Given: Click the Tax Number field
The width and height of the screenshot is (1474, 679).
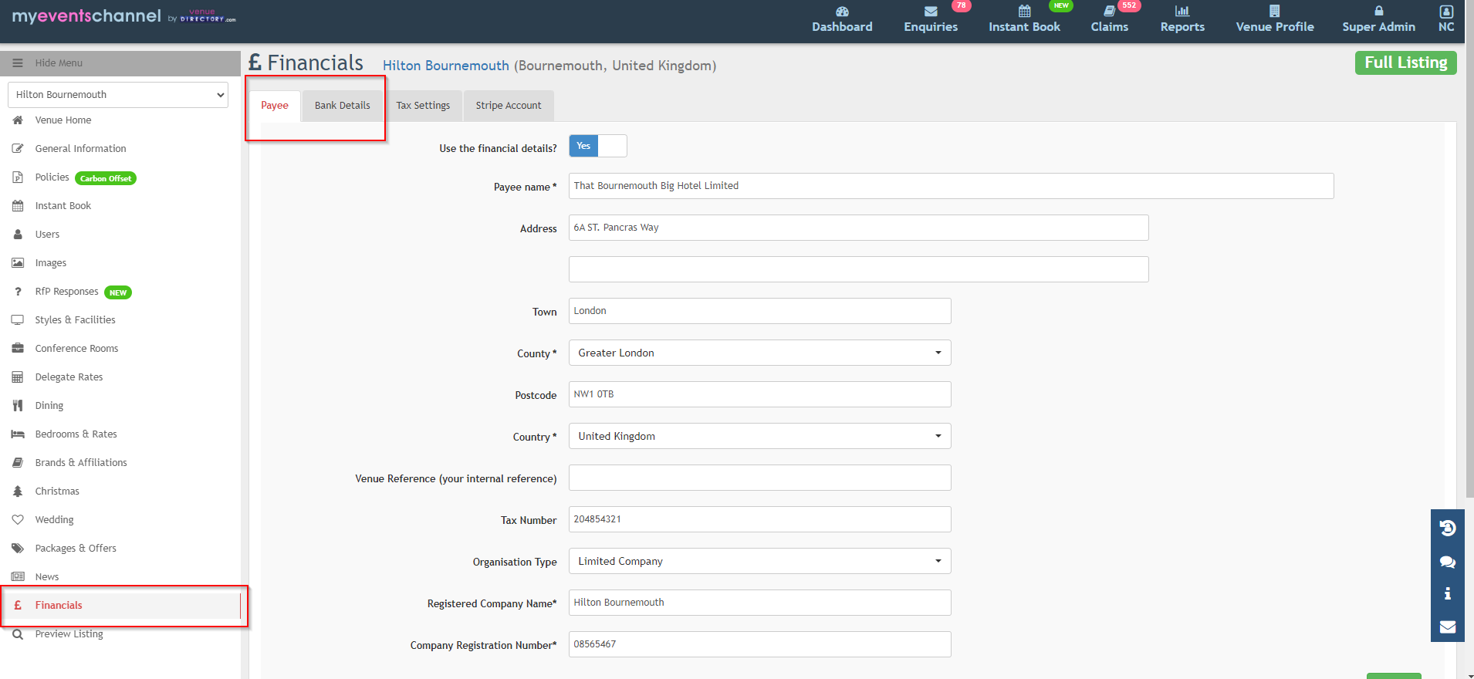Looking at the screenshot, I should pyautogui.click(x=759, y=519).
